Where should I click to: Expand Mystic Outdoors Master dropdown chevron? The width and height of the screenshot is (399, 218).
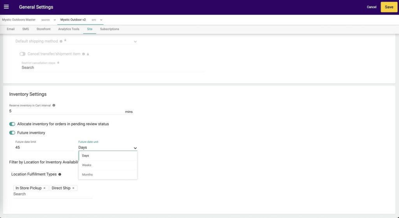[x=55, y=20]
